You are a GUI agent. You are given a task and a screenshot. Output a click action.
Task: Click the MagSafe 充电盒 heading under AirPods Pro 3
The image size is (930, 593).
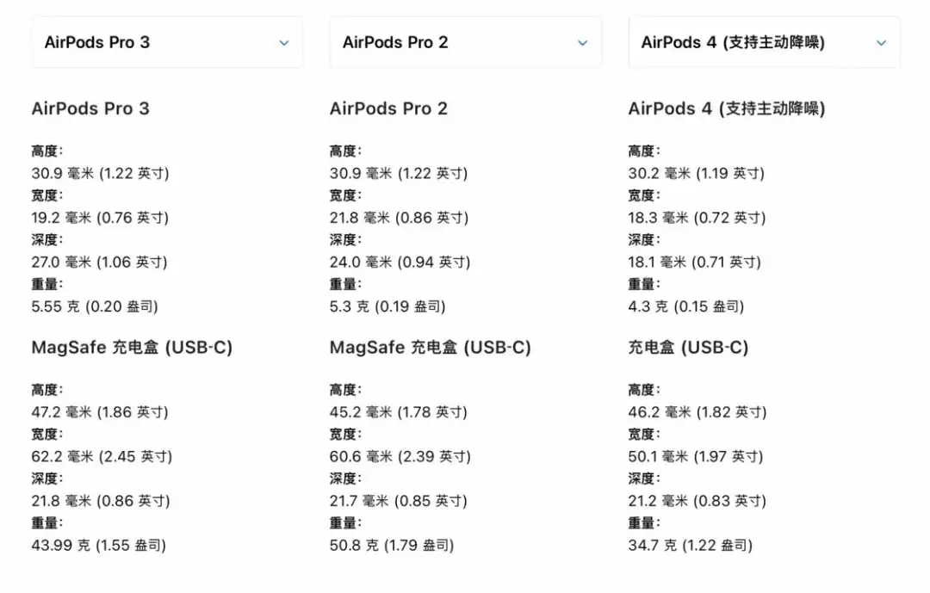tap(132, 348)
